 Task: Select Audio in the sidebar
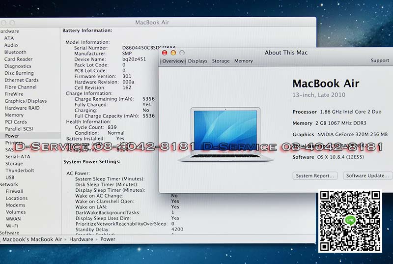coord(11,45)
